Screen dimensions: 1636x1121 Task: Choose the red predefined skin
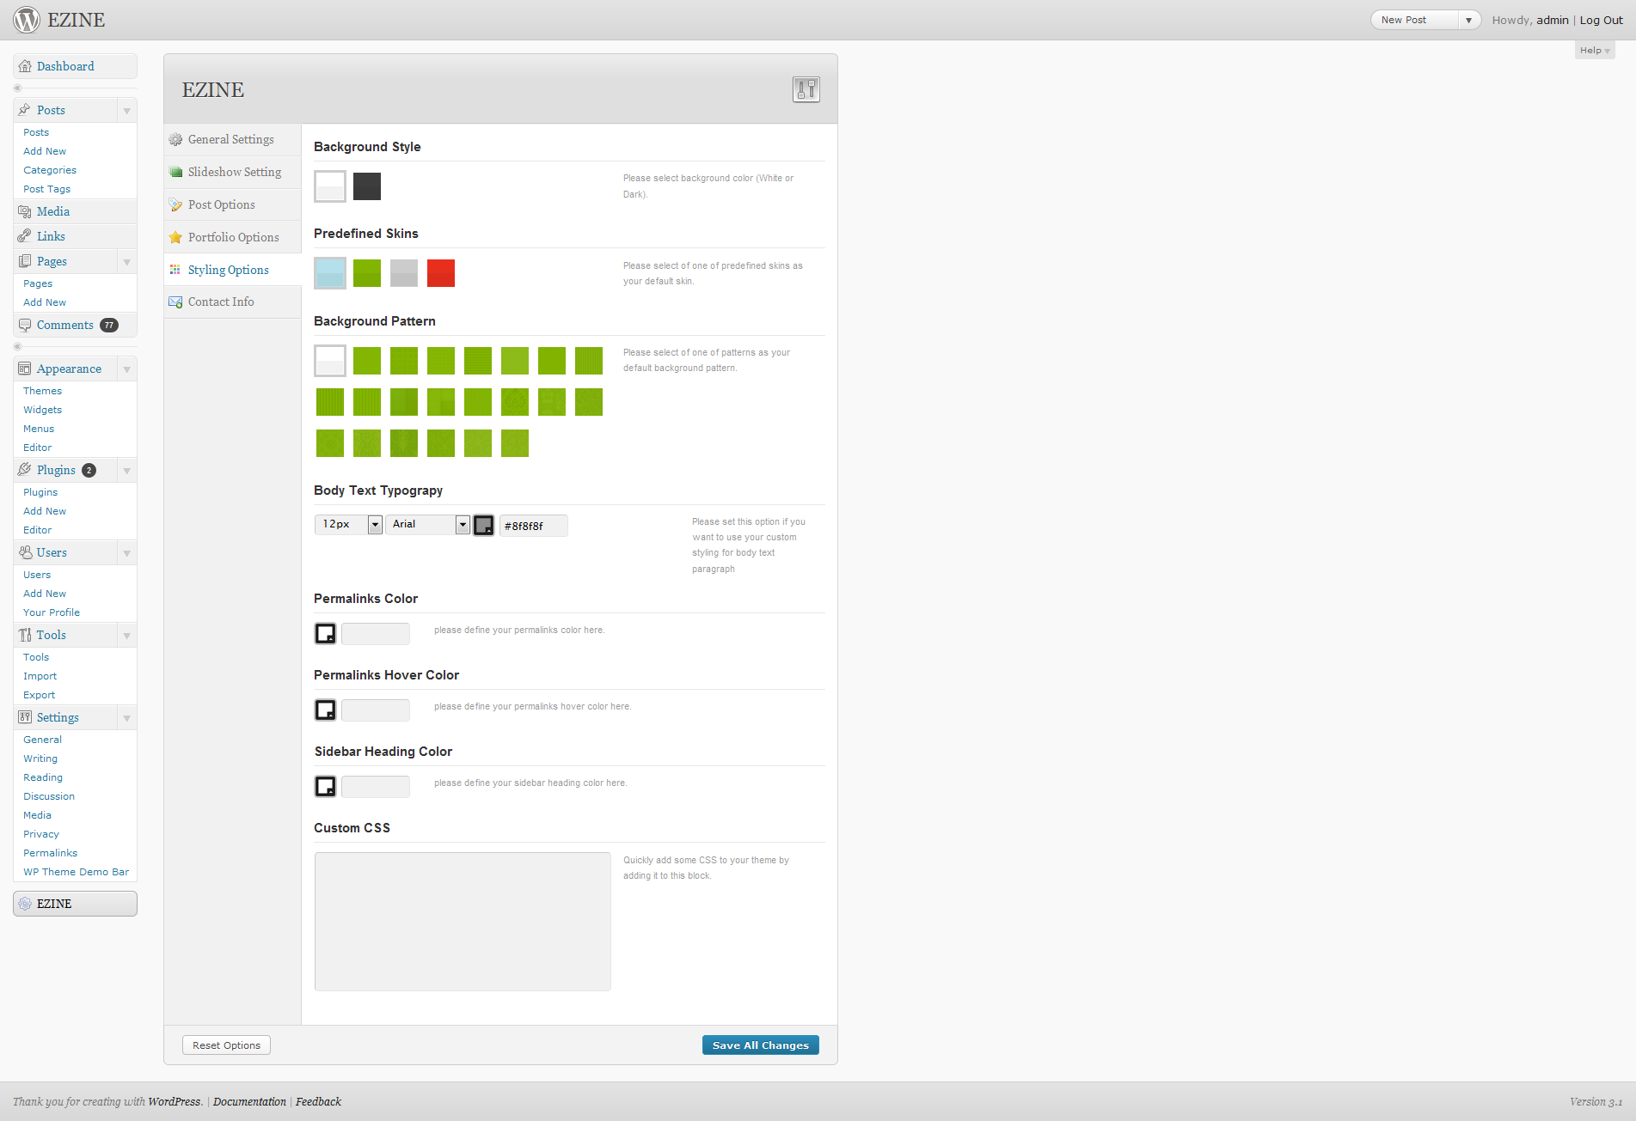click(441, 273)
